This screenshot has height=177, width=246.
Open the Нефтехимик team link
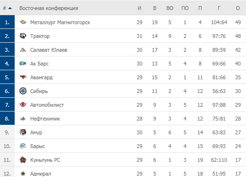point(45,119)
